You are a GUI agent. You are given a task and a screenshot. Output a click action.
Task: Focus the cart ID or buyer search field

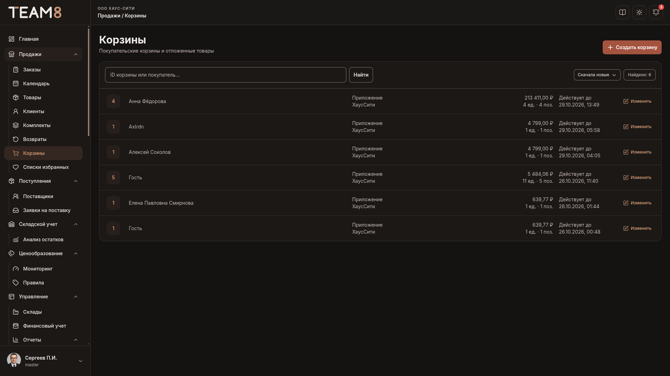click(x=226, y=75)
